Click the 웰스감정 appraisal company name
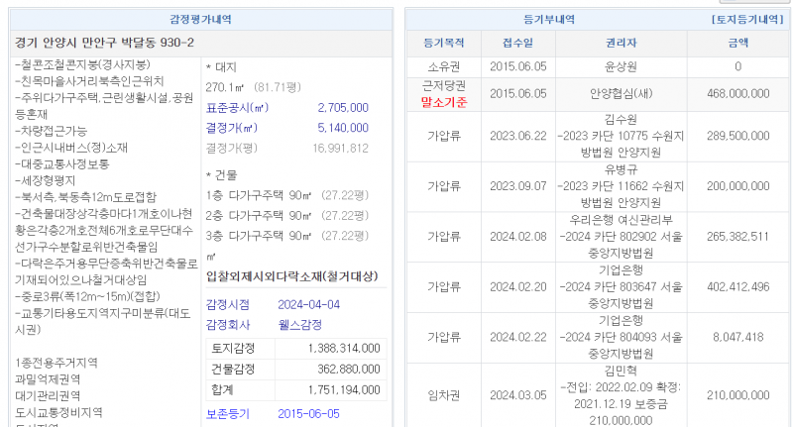This screenshot has height=427, width=793. (x=300, y=325)
